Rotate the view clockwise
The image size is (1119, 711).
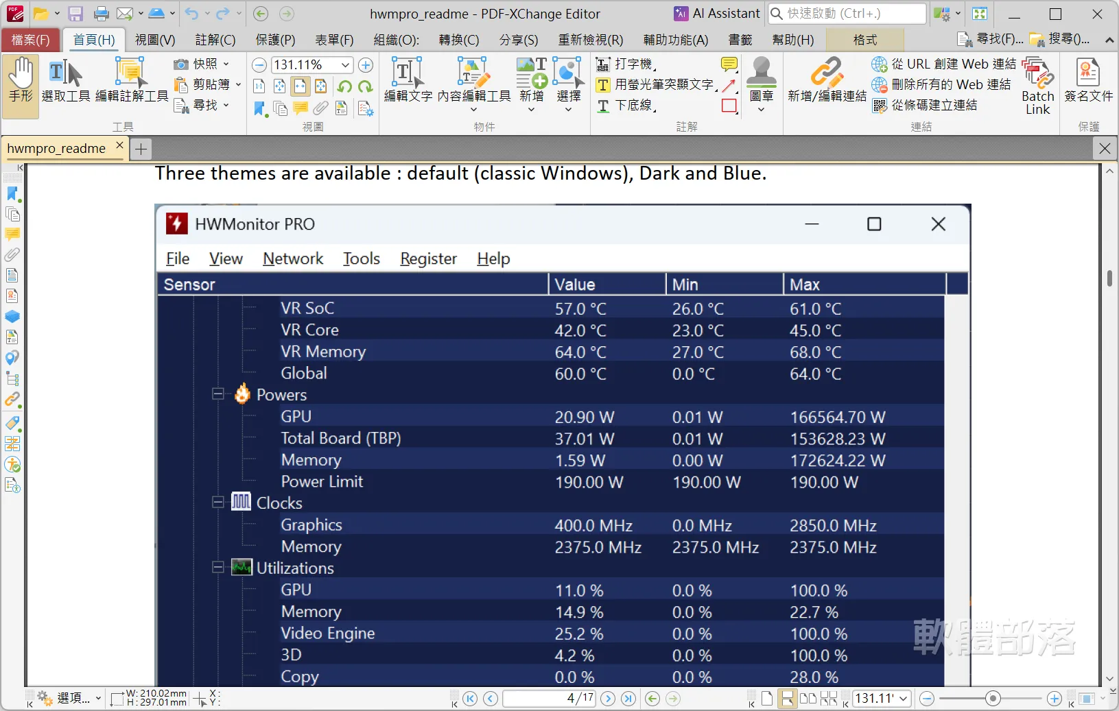365,86
